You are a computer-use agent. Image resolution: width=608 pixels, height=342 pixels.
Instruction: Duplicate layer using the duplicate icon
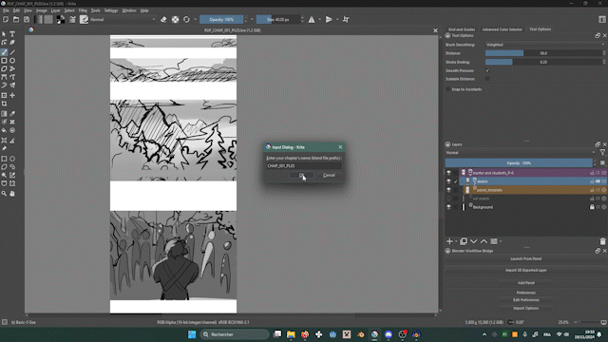coord(464,241)
